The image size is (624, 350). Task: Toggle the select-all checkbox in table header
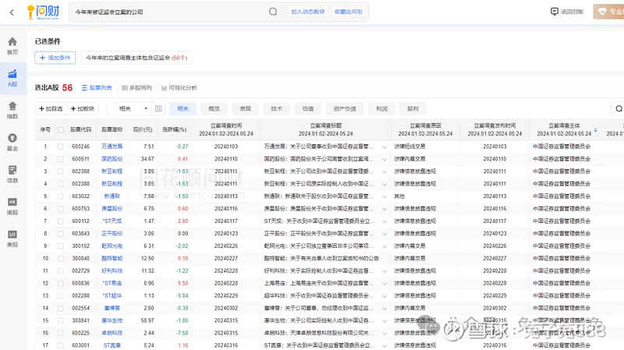[61, 129]
